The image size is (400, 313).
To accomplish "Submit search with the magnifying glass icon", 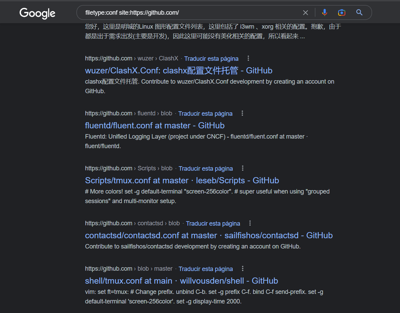I will (x=359, y=13).
